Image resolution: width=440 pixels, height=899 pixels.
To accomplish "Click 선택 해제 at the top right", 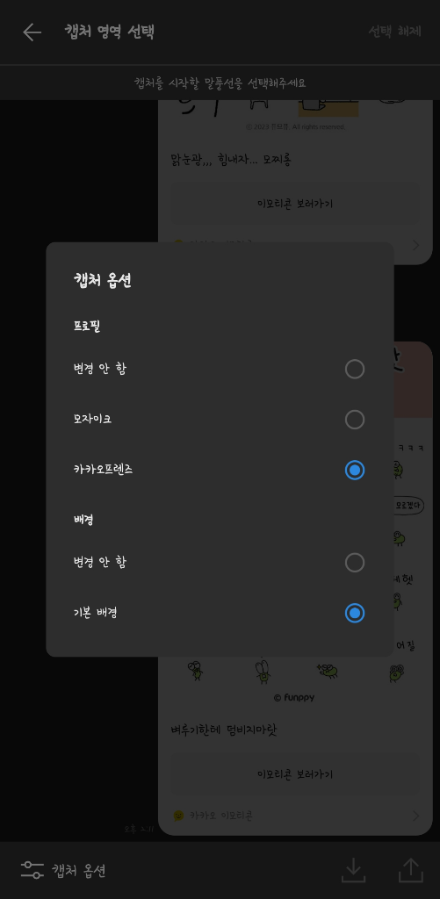I will [394, 31].
